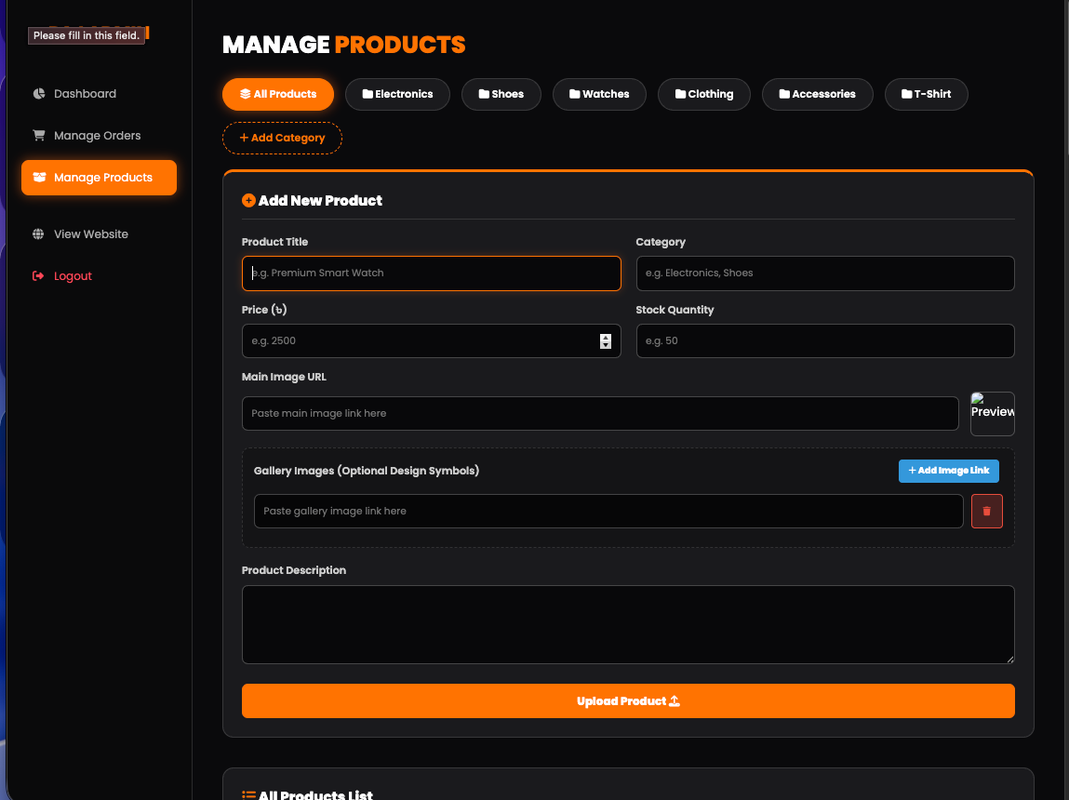
Task: Click the Product Description text area
Action: [628, 624]
